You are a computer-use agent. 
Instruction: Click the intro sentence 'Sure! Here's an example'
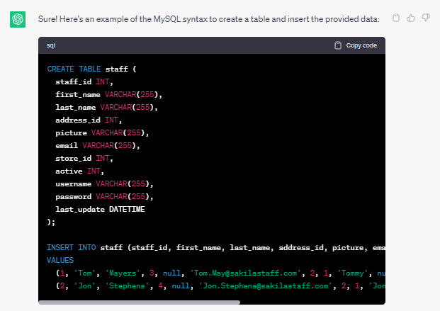point(208,19)
